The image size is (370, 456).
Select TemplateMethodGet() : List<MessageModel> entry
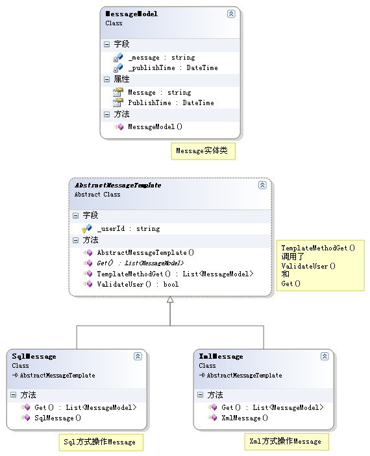coord(175,274)
